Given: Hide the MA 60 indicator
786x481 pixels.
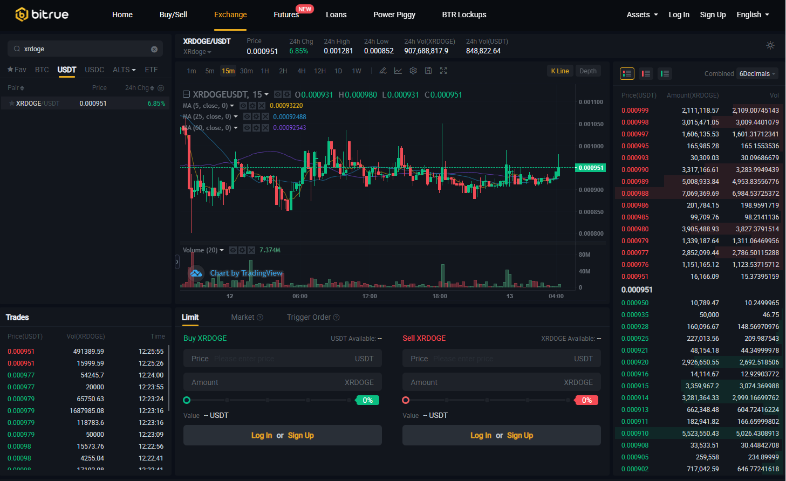Looking at the screenshot, I should click(x=247, y=128).
